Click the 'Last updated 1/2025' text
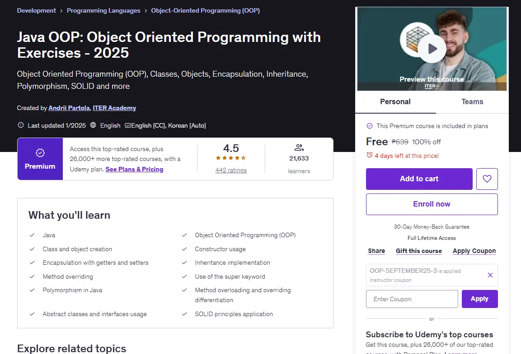The width and height of the screenshot is (521, 354). click(57, 126)
